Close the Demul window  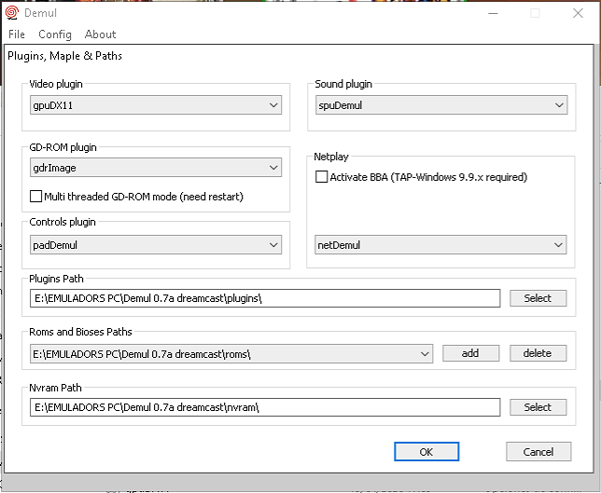coord(578,13)
